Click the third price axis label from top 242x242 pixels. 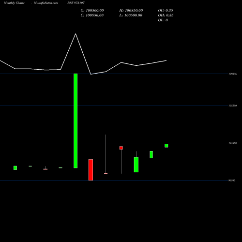pos(233,143)
